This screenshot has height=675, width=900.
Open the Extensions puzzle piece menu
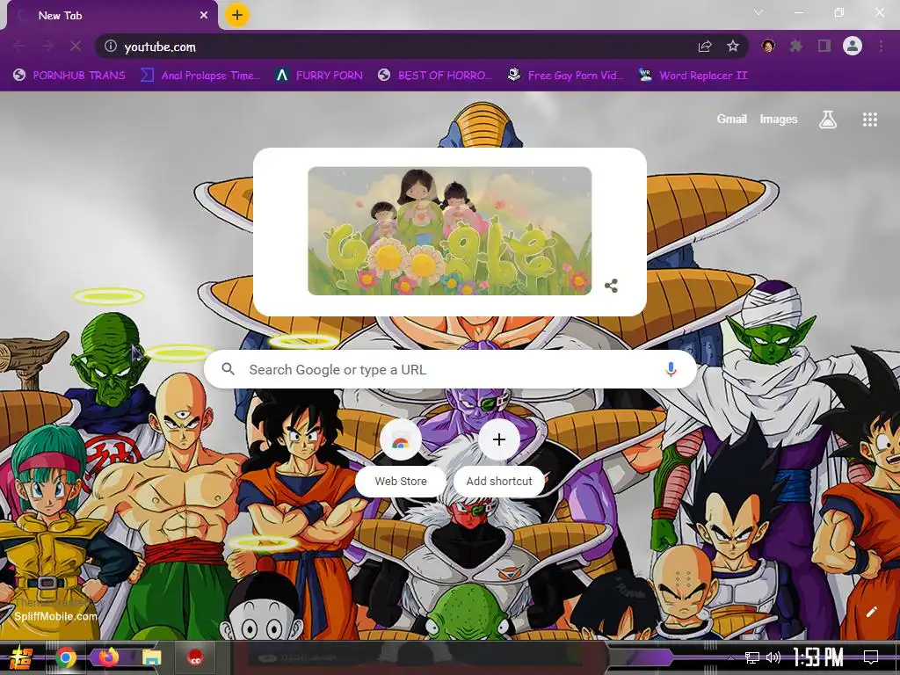click(x=796, y=46)
